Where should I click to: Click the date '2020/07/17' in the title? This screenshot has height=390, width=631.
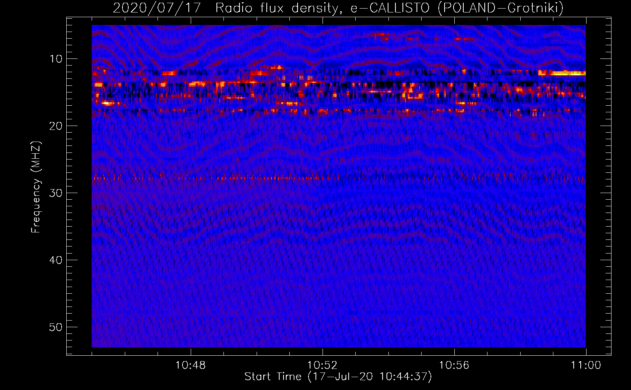coord(157,8)
